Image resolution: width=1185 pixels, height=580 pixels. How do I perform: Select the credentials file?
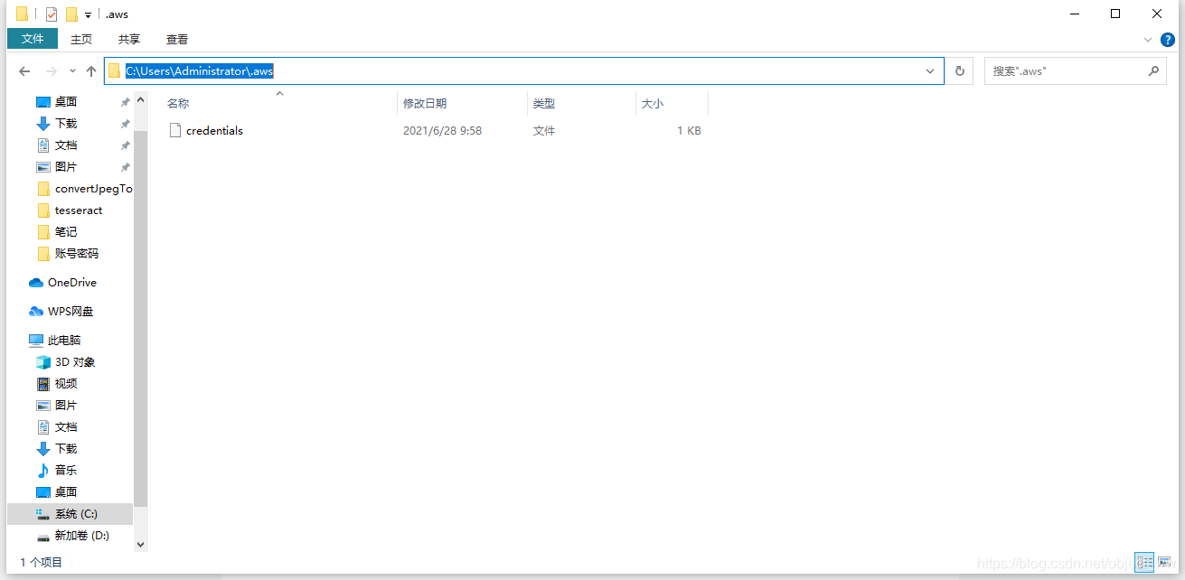point(214,131)
